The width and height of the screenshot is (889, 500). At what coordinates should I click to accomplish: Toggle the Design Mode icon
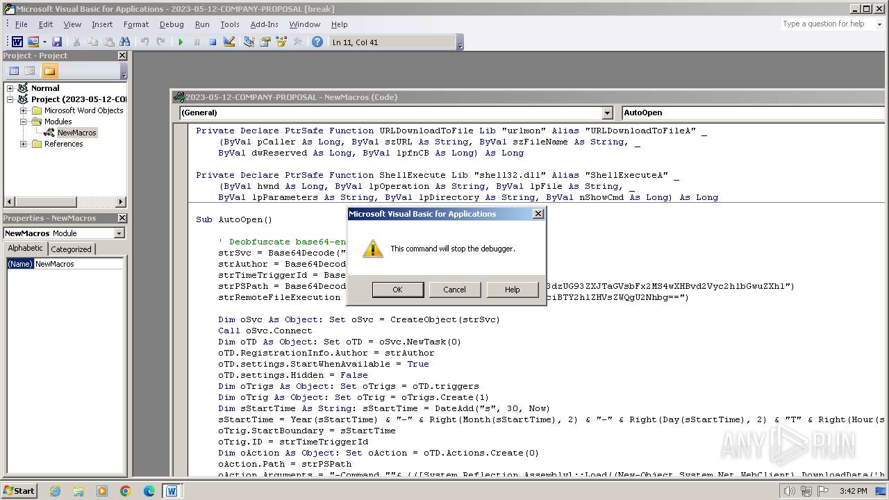(229, 42)
